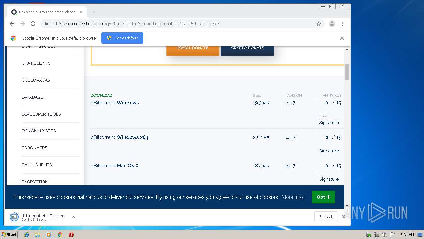Open Signature for qBittorrent Mac OS X
Image resolution: width=424 pixels, height=239 pixels.
click(x=329, y=179)
